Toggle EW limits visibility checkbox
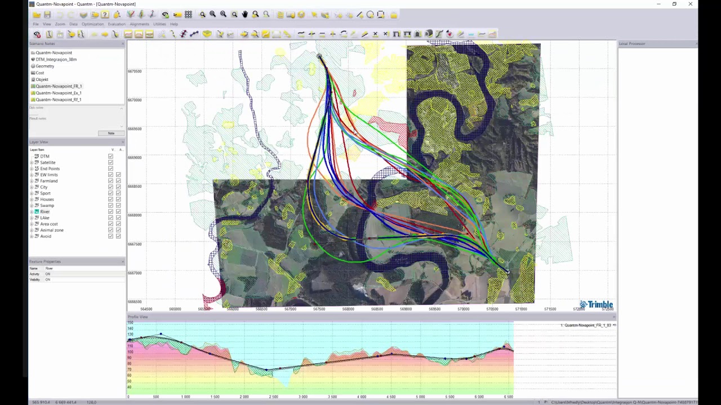Screen dimensions: 721x405 [110, 175]
